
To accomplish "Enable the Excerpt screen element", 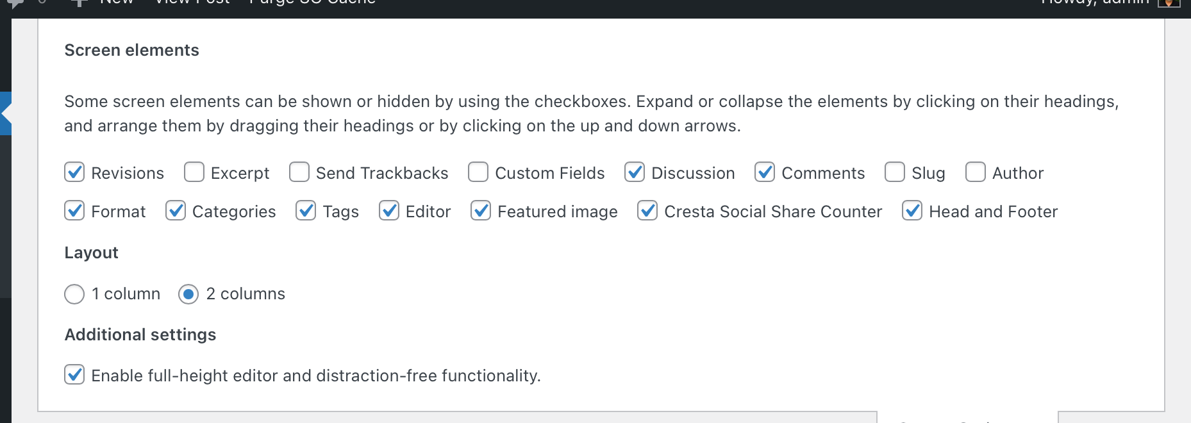I will click(x=194, y=172).
